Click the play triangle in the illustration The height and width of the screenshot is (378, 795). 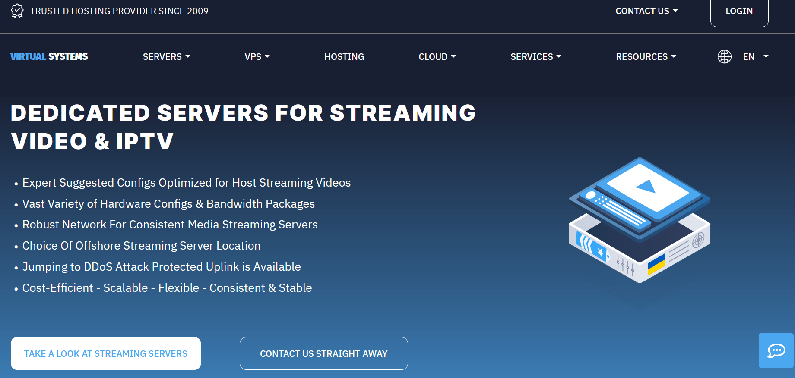[646, 186]
